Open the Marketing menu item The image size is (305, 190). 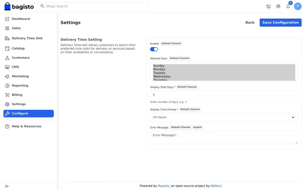pos(28,76)
